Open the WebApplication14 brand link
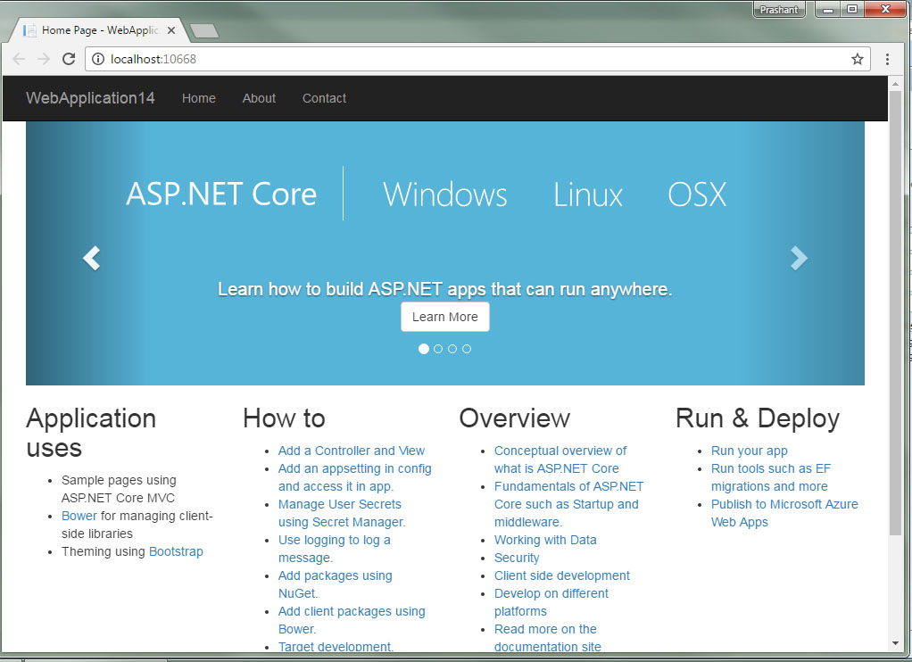912x662 pixels. 90,98
